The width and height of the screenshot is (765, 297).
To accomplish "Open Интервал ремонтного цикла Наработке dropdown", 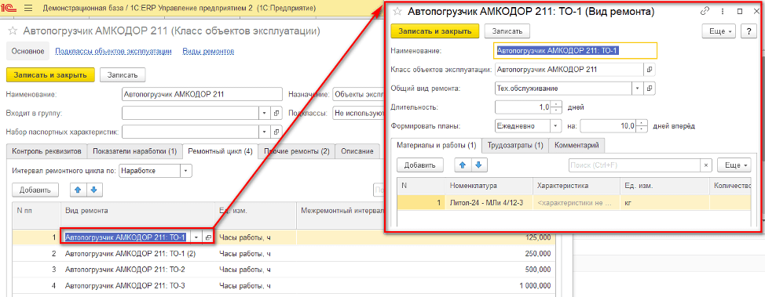I will click(x=186, y=171).
